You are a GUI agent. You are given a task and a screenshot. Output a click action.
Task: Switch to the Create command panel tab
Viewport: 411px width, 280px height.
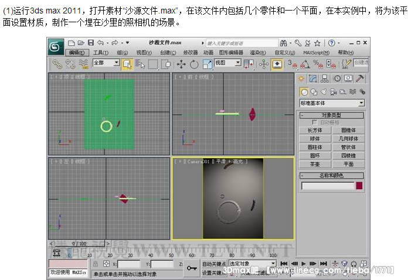(301, 78)
